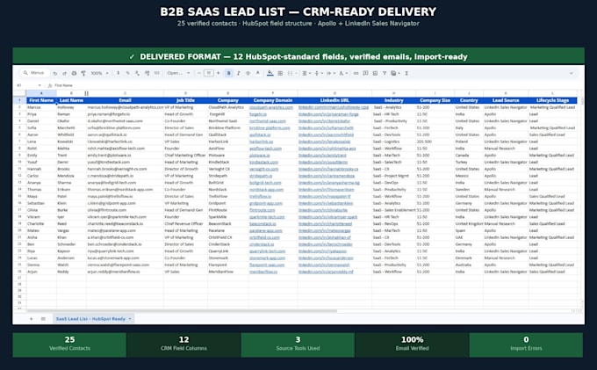
Task: Decrease decimal places
Action: pos(137,73)
